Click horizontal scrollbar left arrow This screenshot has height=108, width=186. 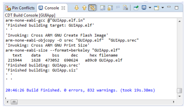[7, 102]
